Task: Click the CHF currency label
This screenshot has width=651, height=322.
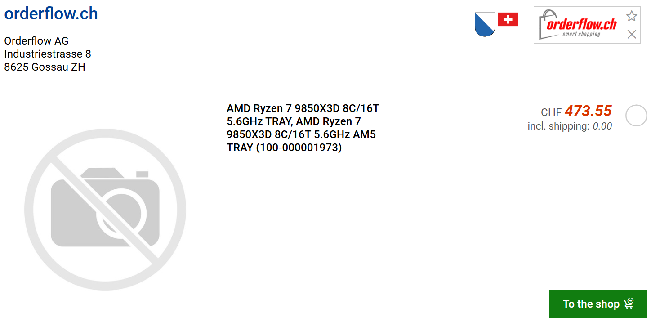Action: [x=551, y=112]
